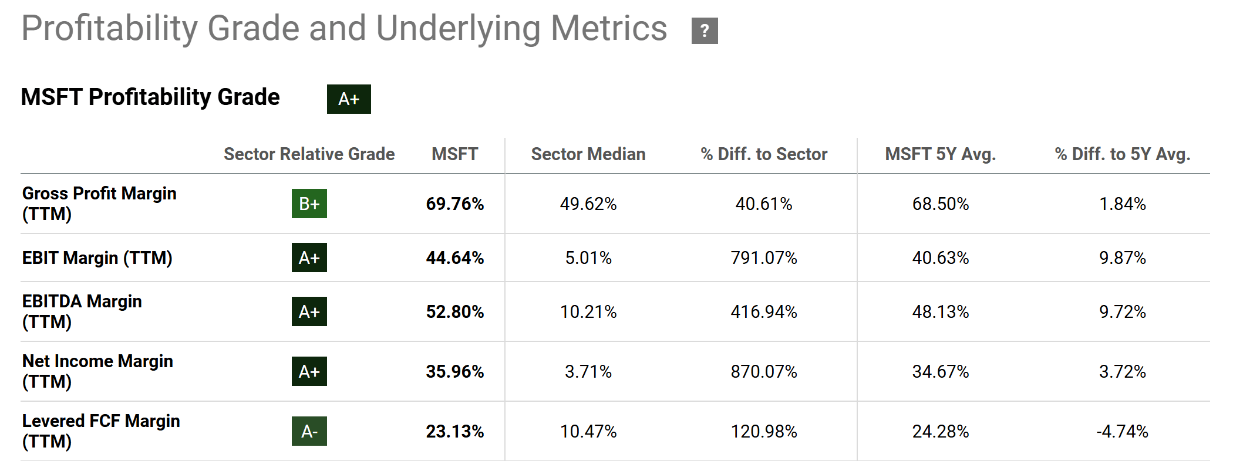This screenshot has width=1233, height=461.
Task: Click EBITDA Margin A+ grade badge
Action: coord(309,311)
